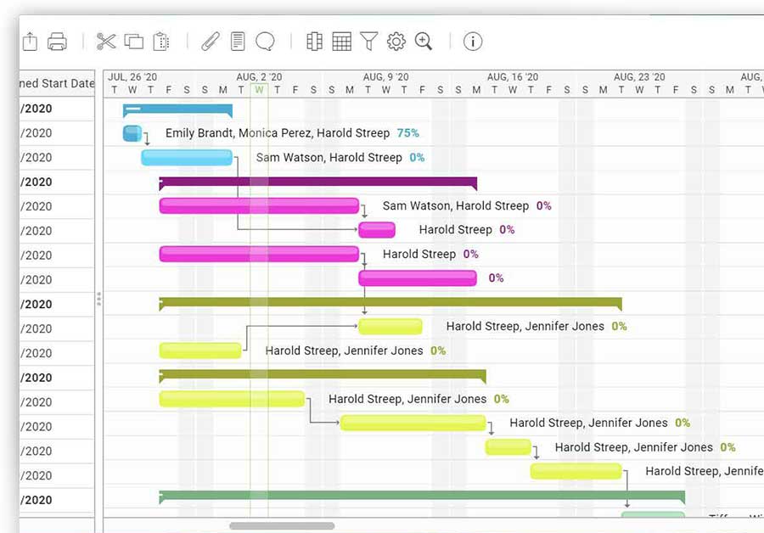This screenshot has height=533, width=764.
Task: Select the green summary bar near bottom
Action: (x=422, y=497)
